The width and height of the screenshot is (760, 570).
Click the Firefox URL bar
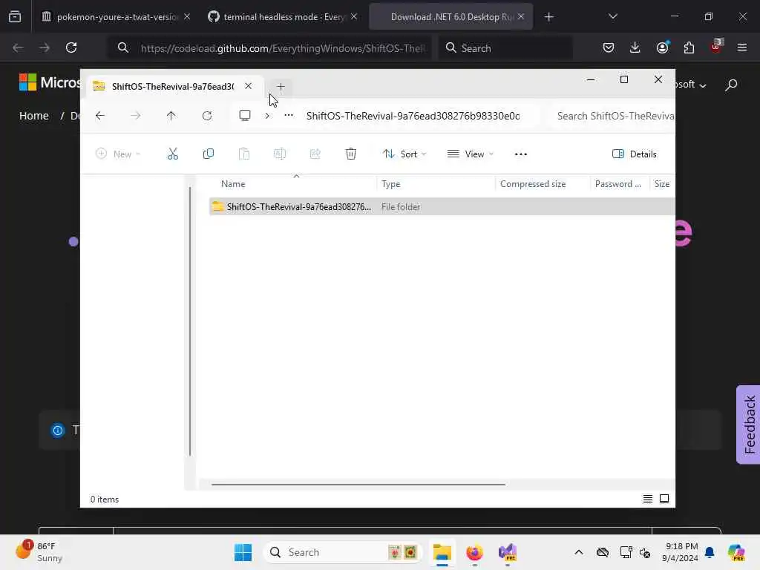pos(270,48)
